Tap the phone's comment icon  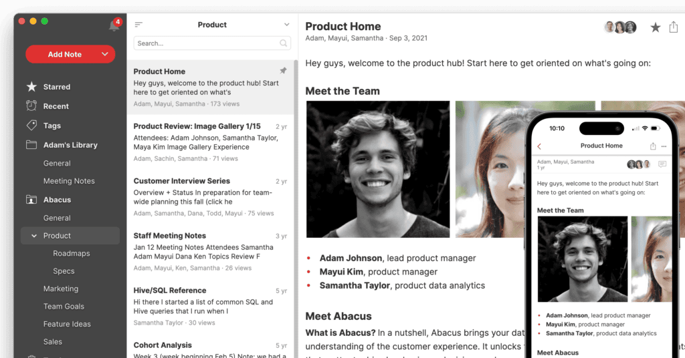click(x=662, y=164)
